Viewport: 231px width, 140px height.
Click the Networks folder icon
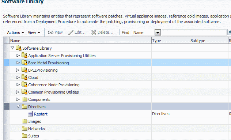(x=24, y=129)
